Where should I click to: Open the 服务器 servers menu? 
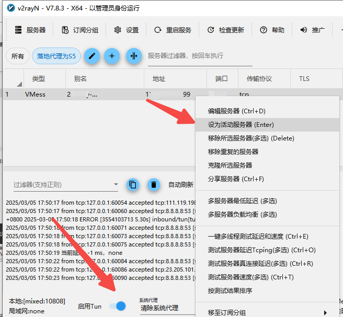point(30,30)
